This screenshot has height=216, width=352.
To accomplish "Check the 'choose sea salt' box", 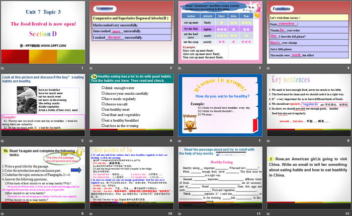I will click(103, 104).
